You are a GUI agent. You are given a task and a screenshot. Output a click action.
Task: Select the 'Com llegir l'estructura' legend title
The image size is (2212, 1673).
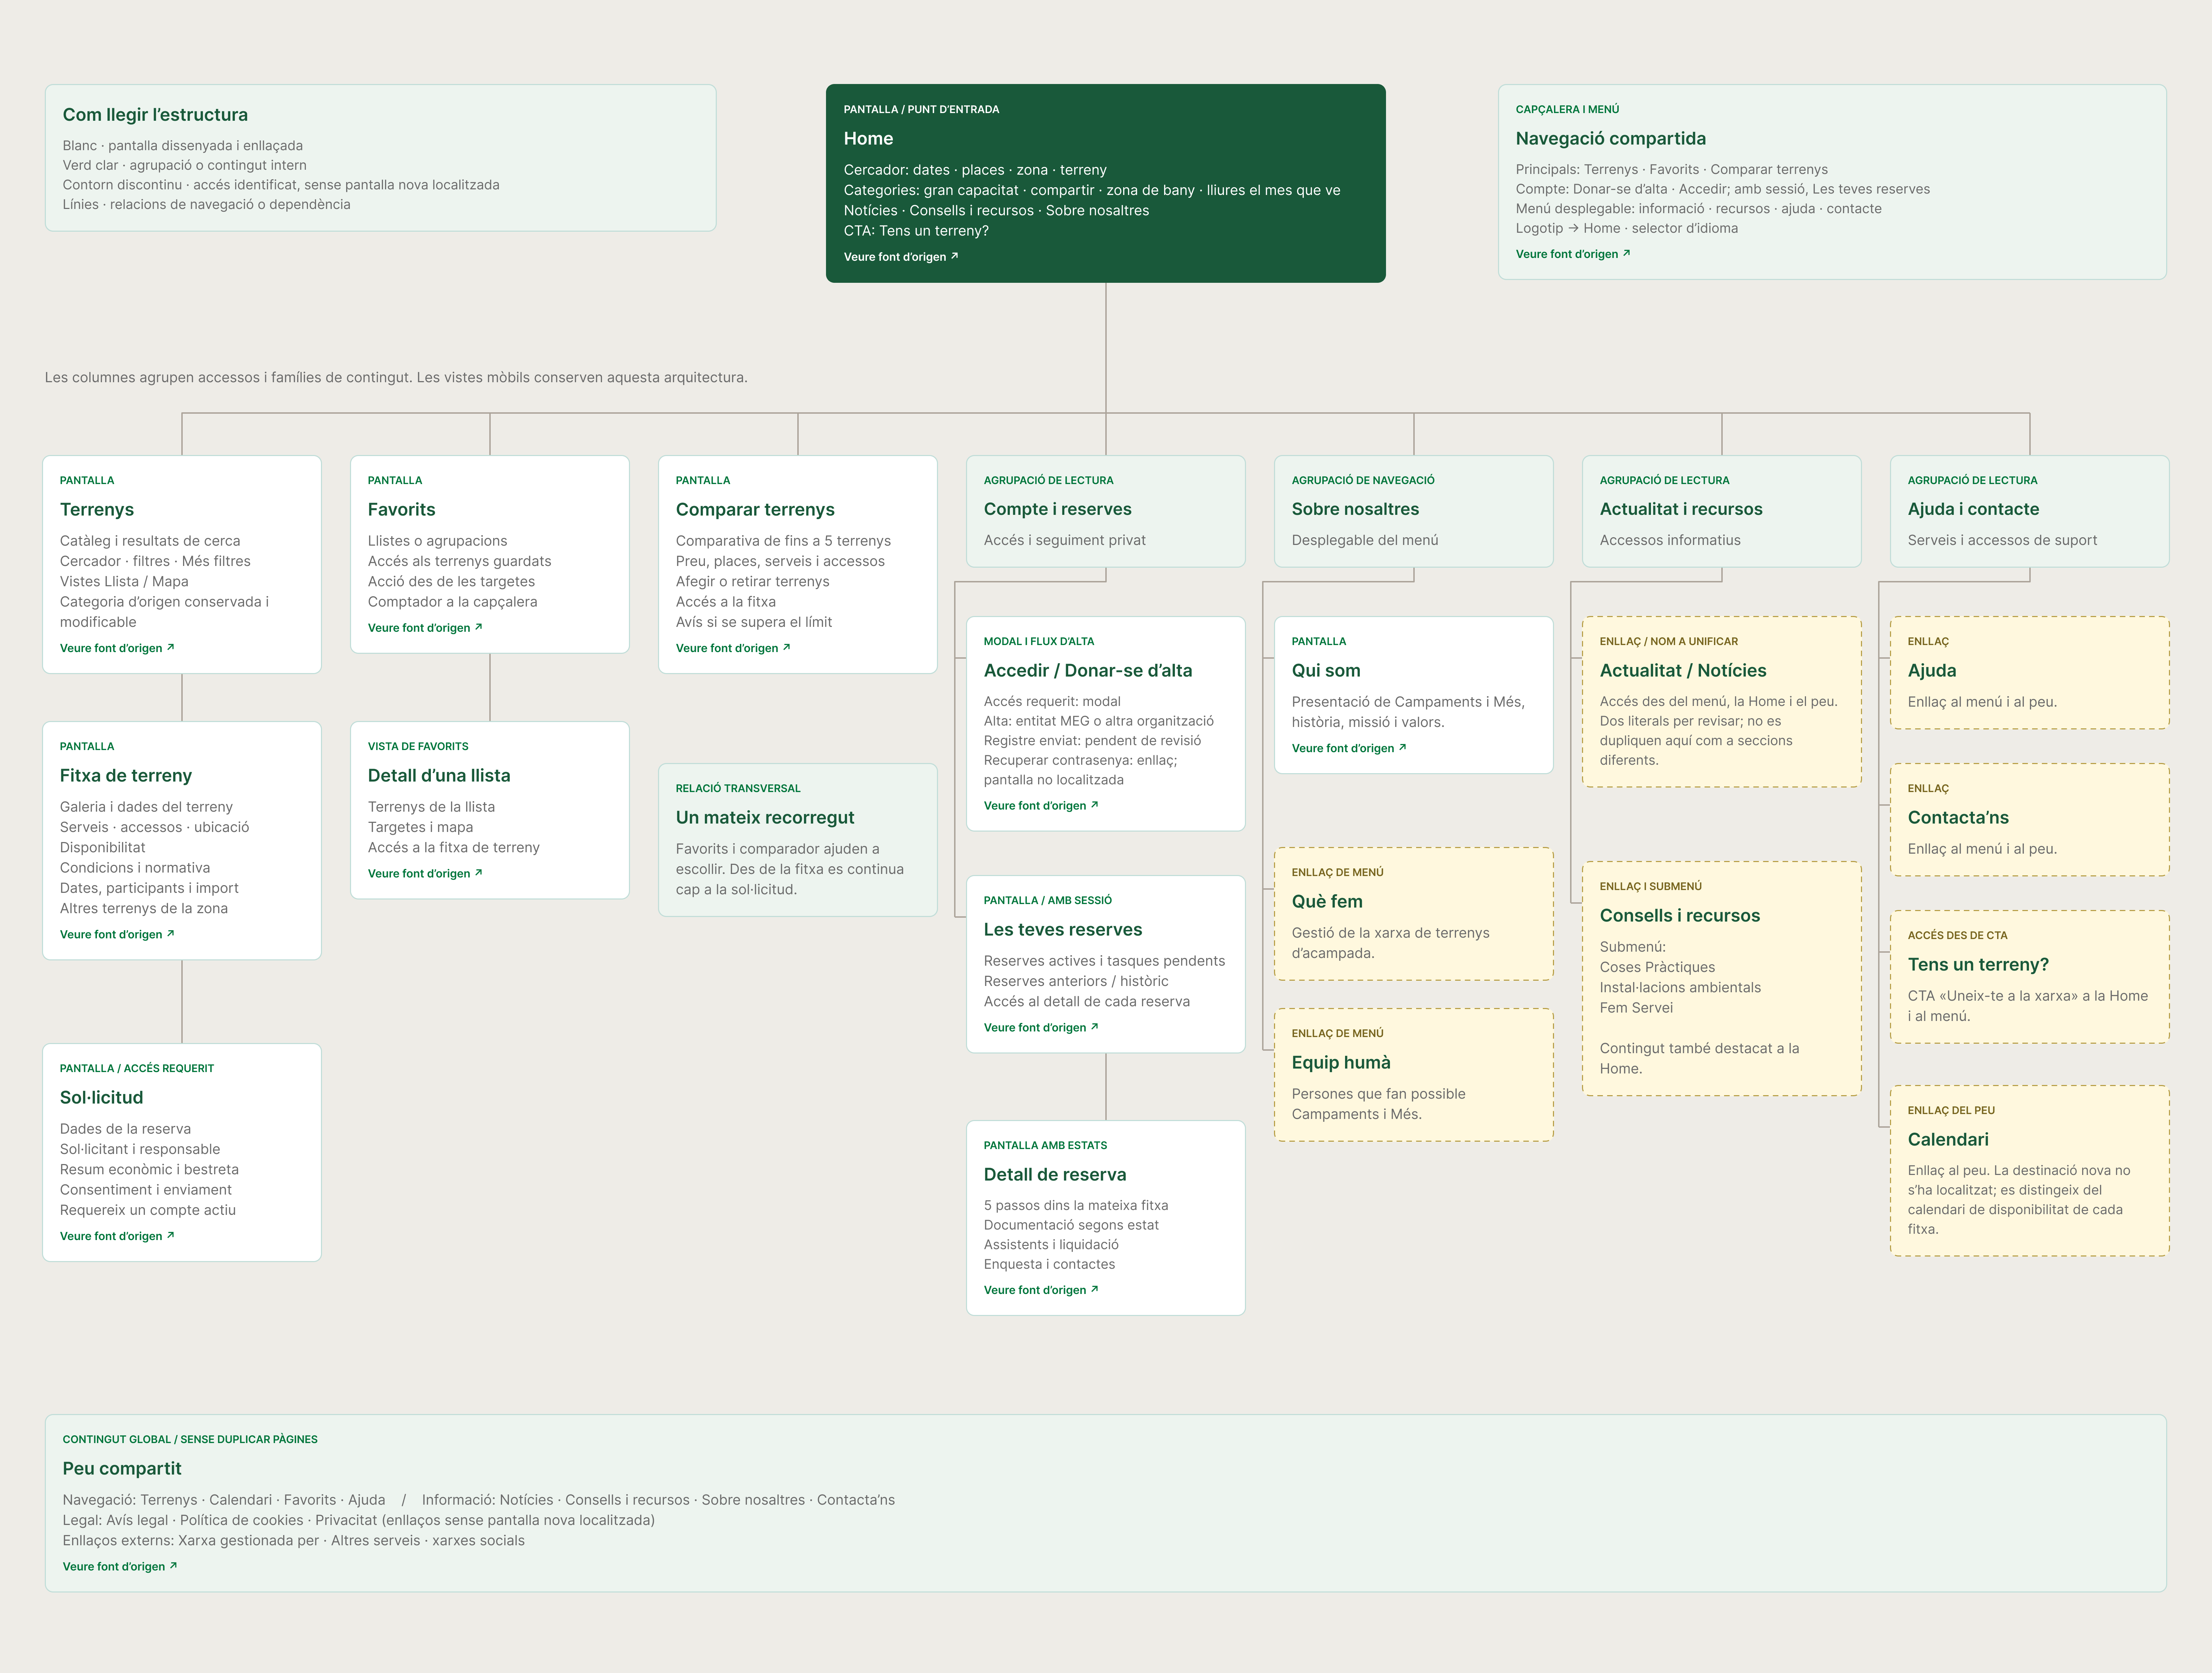pyautogui.click(x=155, y=115)
